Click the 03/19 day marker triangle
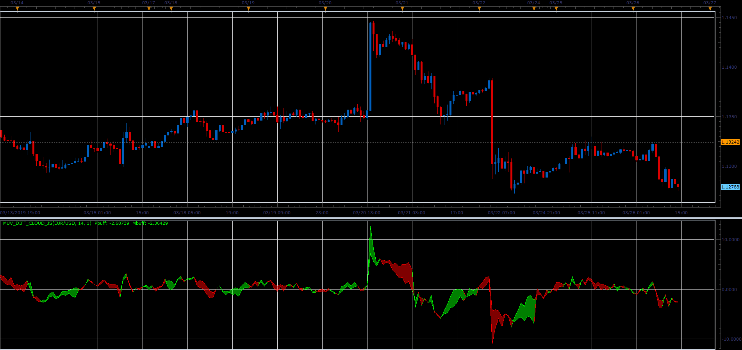The image size is (742, 350). pos(248,9)
